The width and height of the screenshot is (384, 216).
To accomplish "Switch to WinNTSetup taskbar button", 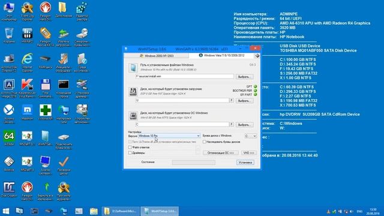I will 160,211.
